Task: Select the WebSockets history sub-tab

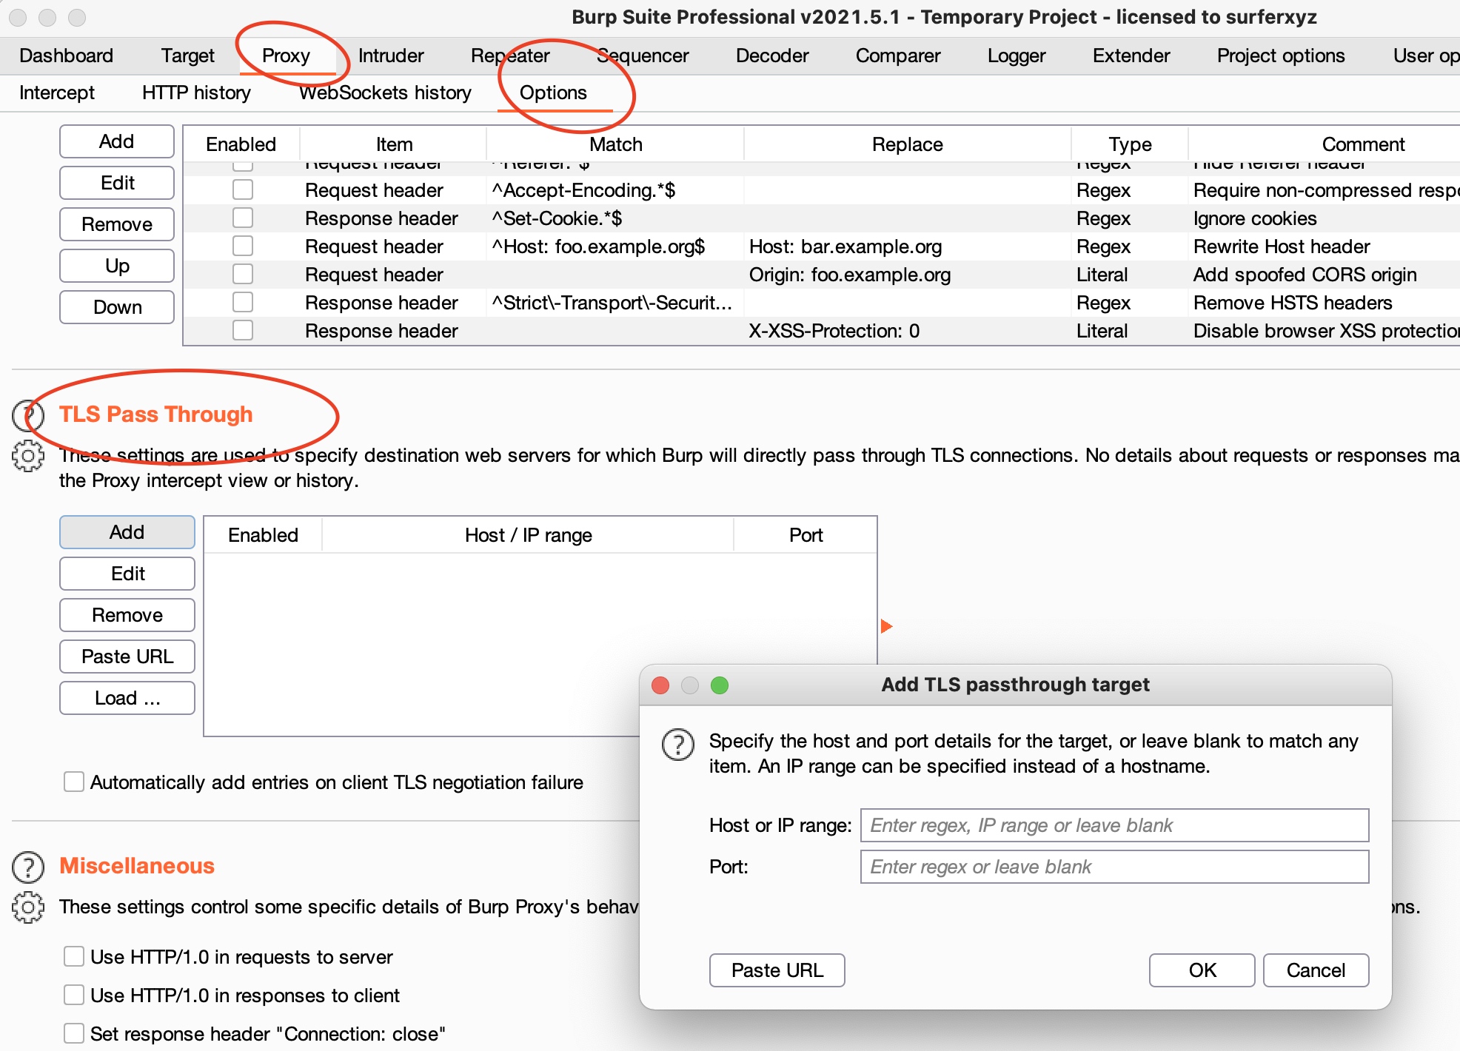Action: (x=385, y=93)
